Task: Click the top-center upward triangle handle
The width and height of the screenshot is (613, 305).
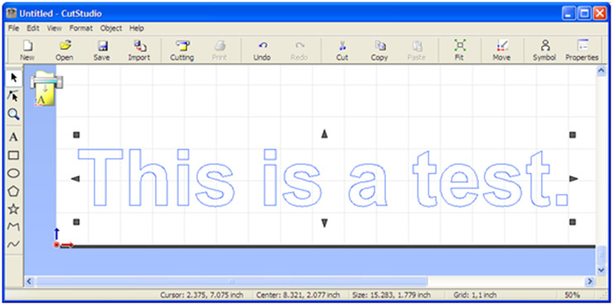Action: point(324,134)
